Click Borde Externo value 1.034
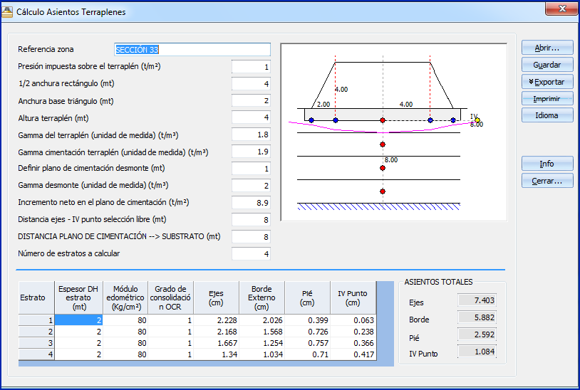580x390 pixels. coord(262,354)
